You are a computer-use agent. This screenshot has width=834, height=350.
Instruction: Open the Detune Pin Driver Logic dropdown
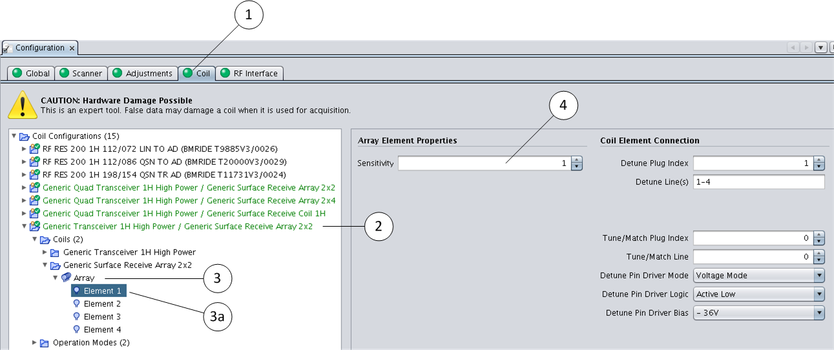(x=819, y=294)
